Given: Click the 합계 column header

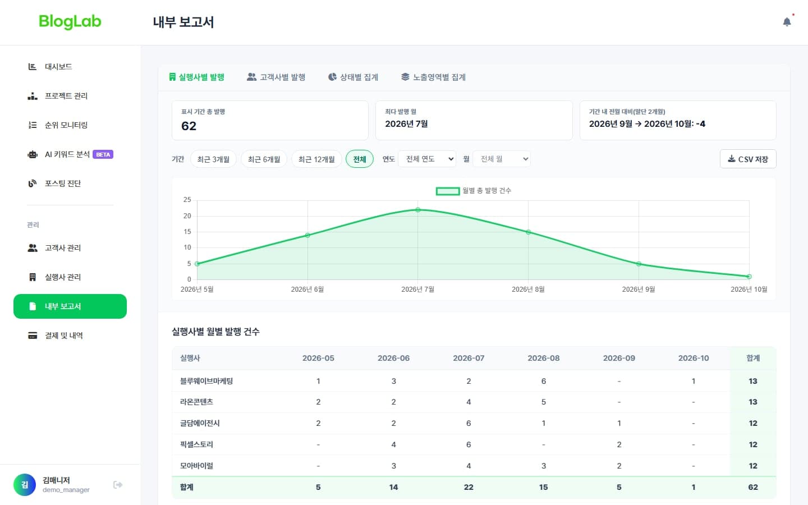Looking at the screenshot, I should pos(753,358).
